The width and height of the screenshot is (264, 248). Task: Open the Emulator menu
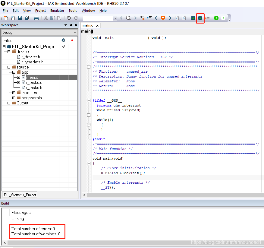57,11
